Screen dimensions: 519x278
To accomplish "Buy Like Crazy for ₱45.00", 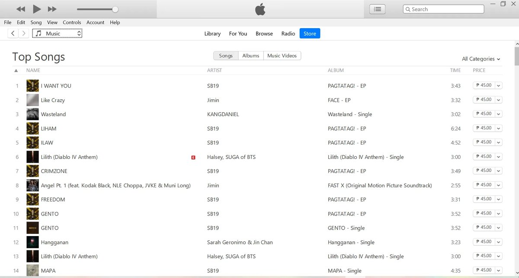I will (484, 100).
